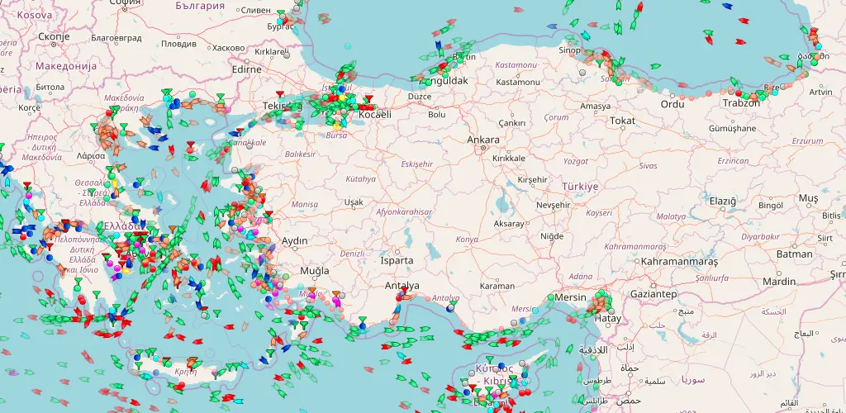This screenshot has height=413, width=846.
Task: Select the Karaman city label
Action: pyautogui.click(x=497, y=286)
